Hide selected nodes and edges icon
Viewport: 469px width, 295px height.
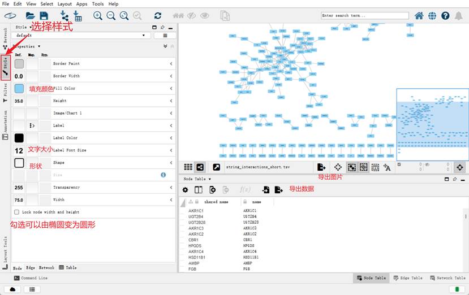click(x=191, y=16)
